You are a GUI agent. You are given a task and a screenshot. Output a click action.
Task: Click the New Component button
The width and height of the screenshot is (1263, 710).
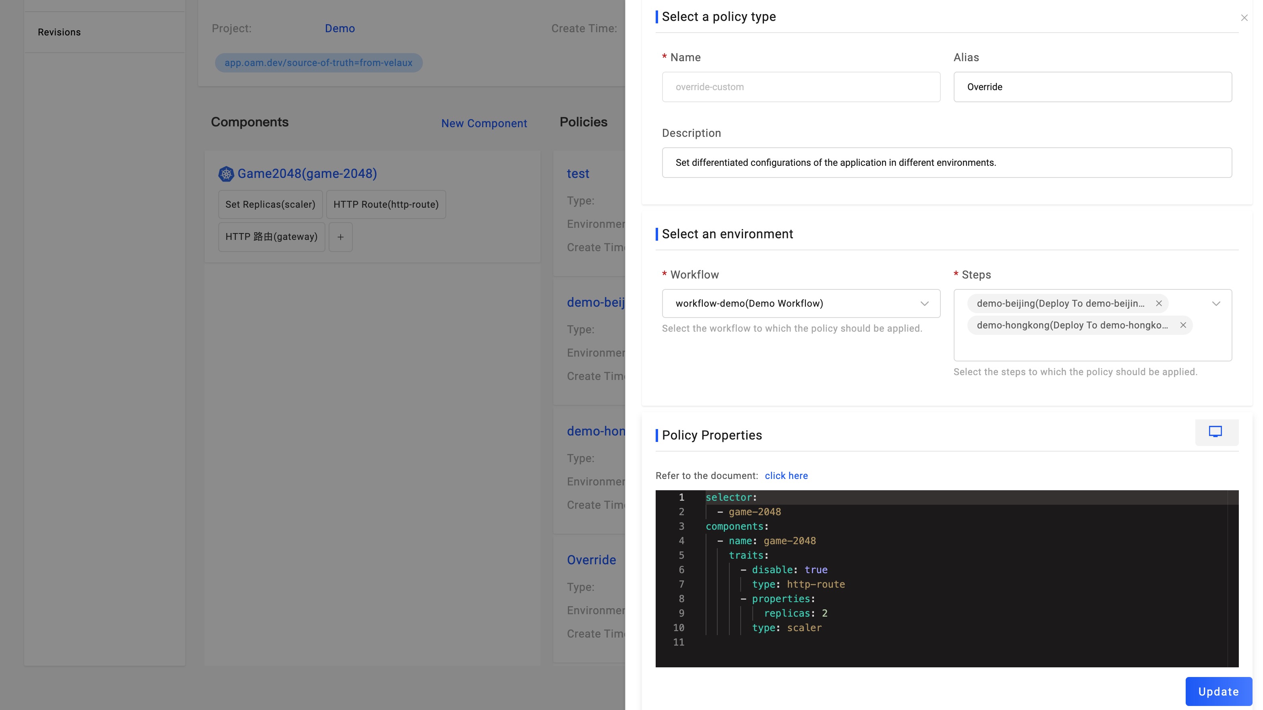(484, 122)
